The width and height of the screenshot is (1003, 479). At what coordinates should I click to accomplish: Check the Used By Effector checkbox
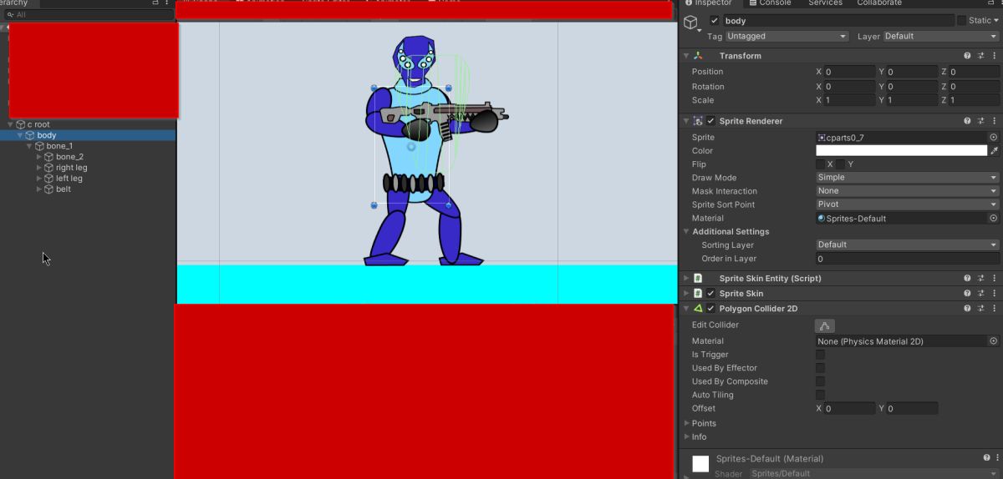click(820, 368)
